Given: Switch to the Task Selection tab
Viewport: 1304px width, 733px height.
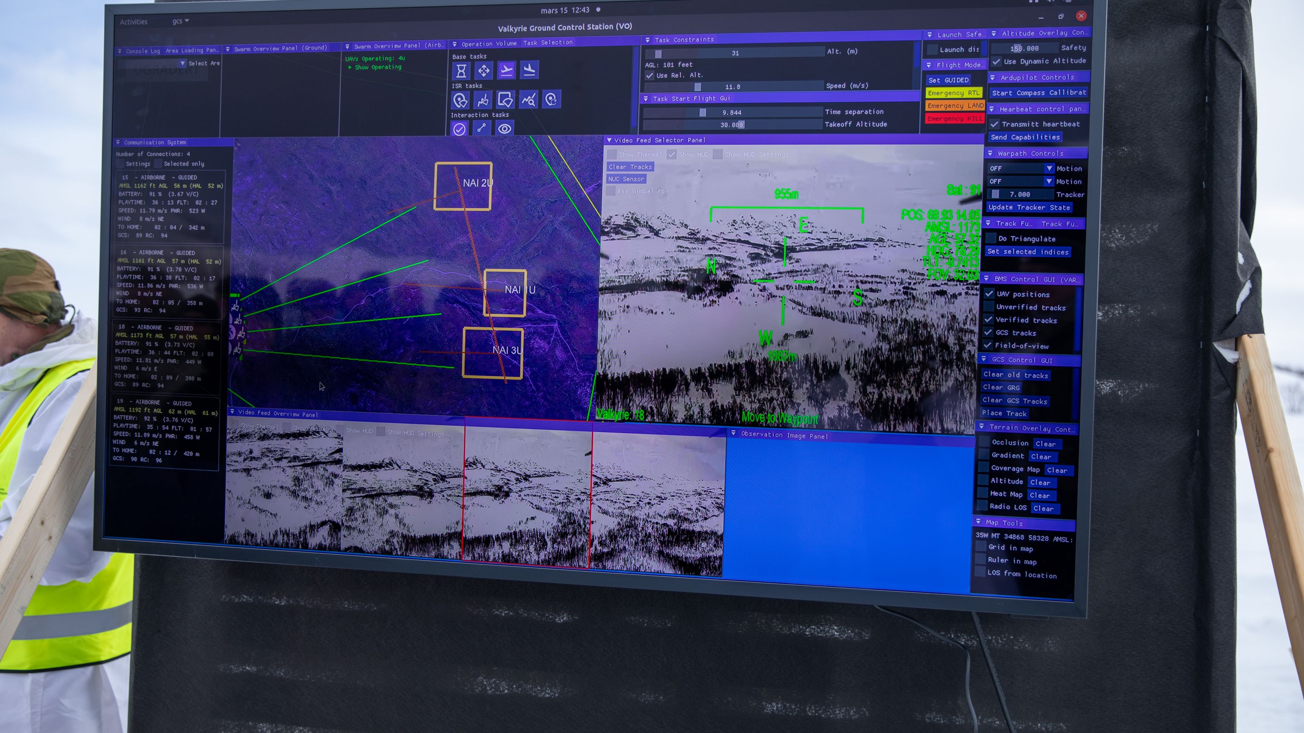Looking at the screenshot, I should click(x=548, y=42).
